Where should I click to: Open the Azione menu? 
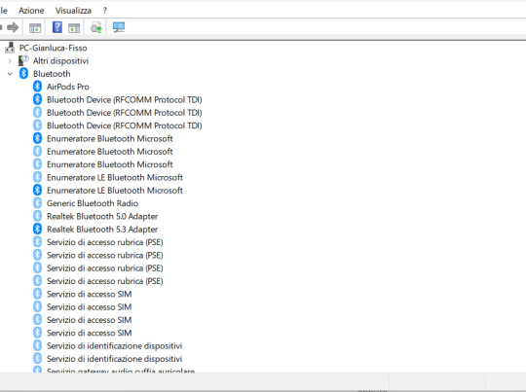point(31,11)
